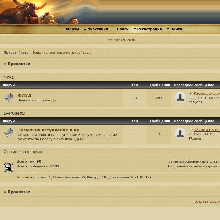Screen dimensions: 220x220
Task: Select Войти in the navigation bar
Action: tap(176, 29)
